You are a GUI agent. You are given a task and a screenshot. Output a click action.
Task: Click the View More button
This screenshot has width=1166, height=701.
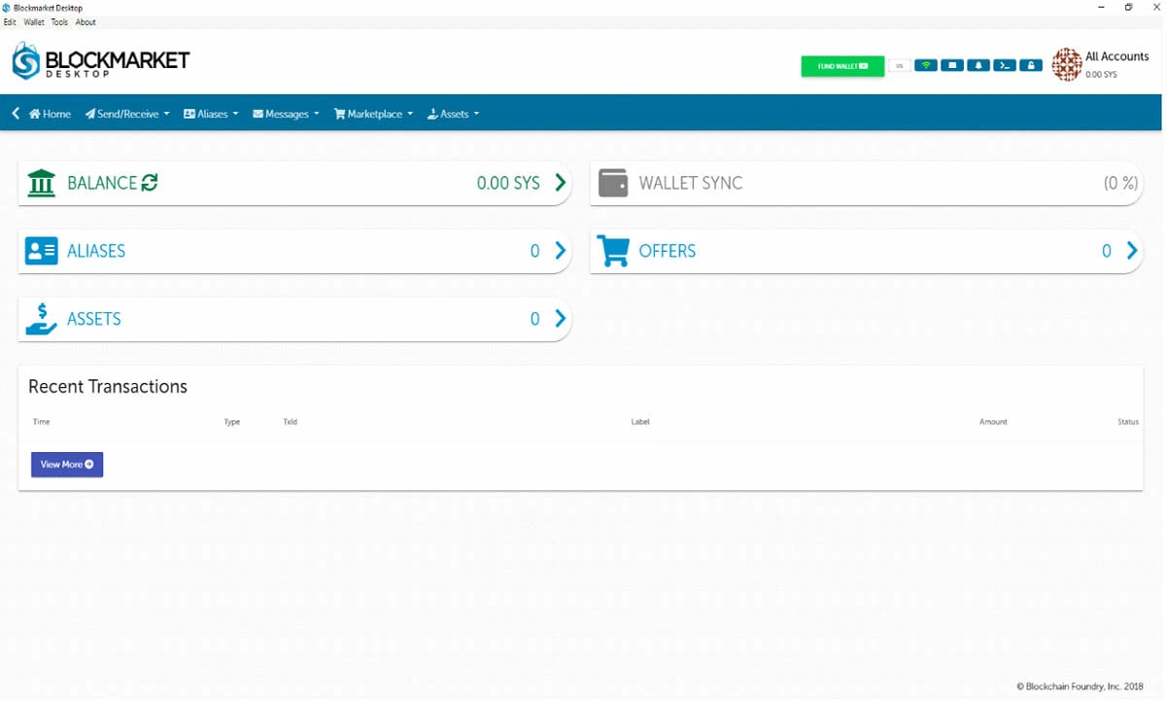point(67,465)
